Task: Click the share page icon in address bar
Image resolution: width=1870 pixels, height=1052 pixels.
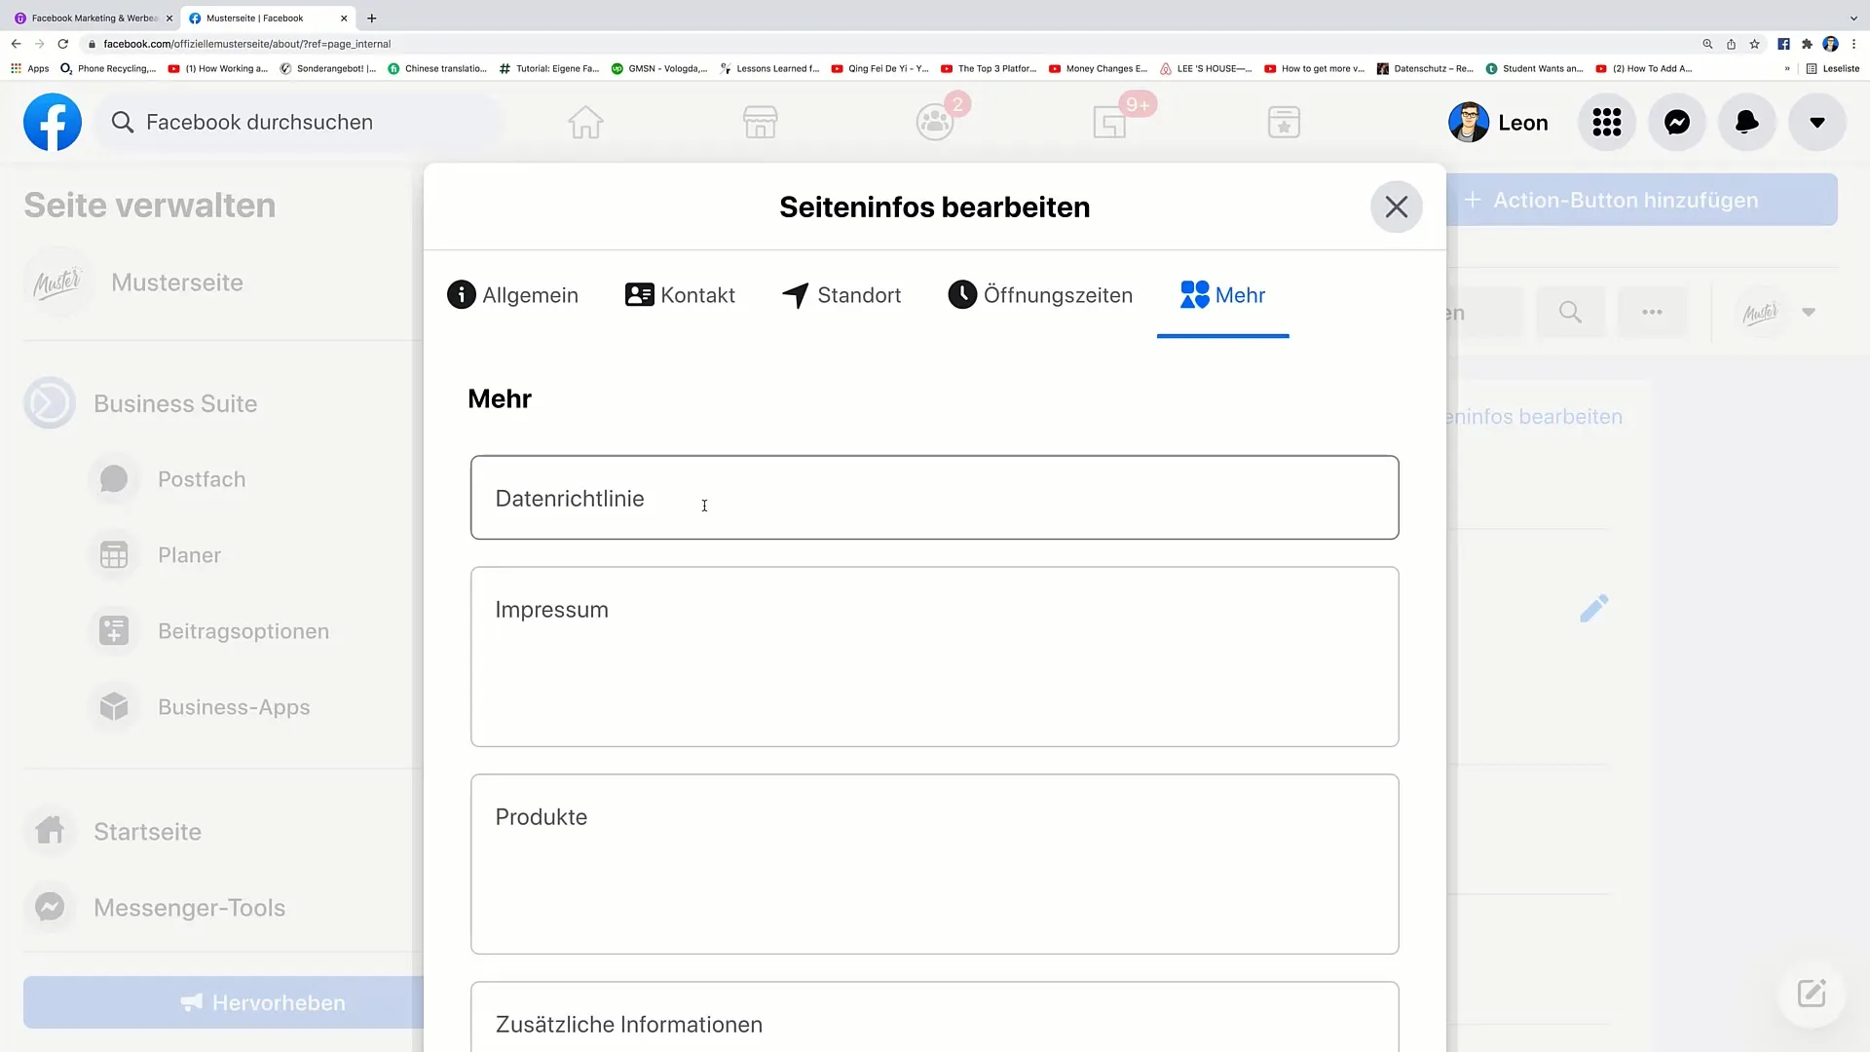Action: [x=1731, y=44]
